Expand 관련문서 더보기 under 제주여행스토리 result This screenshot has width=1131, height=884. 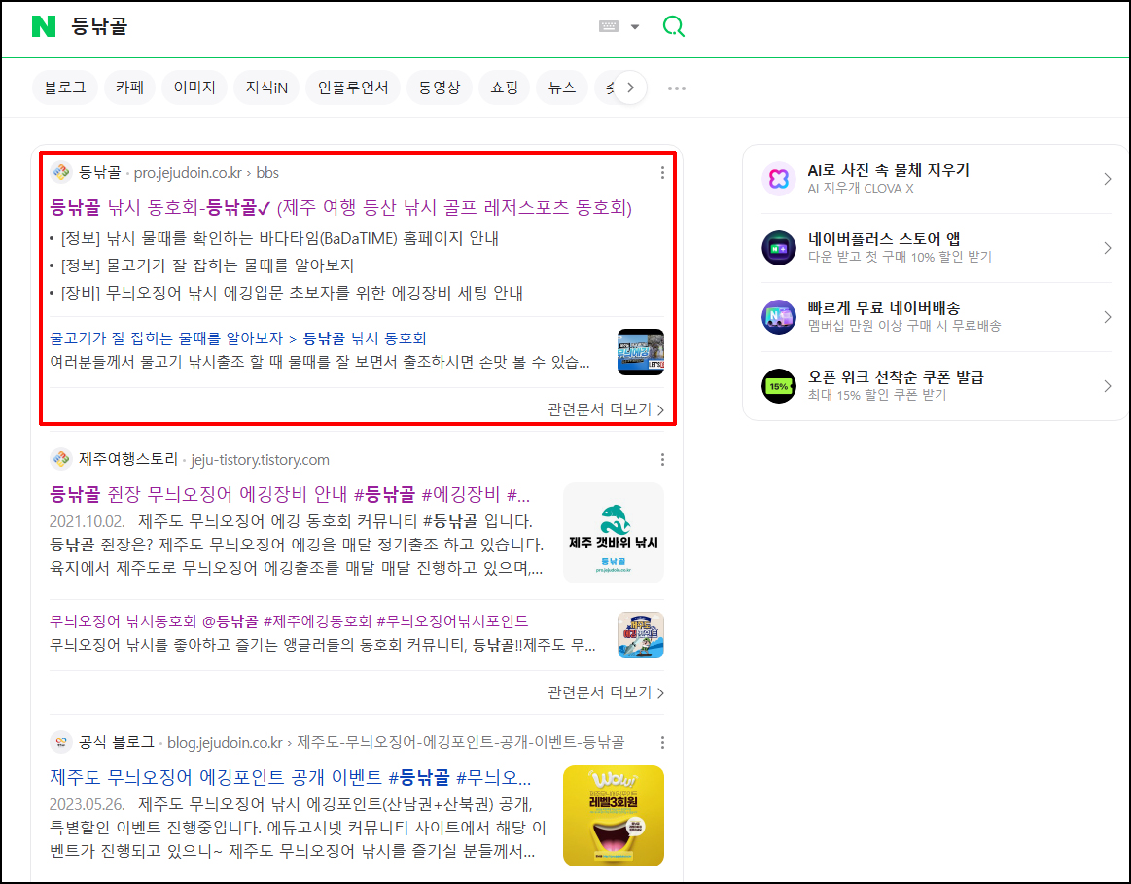click(x=606, y=693)
